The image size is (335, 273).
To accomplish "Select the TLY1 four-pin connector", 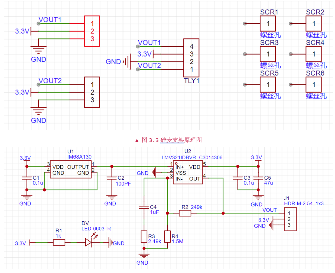I will click(x=191, y=58).
